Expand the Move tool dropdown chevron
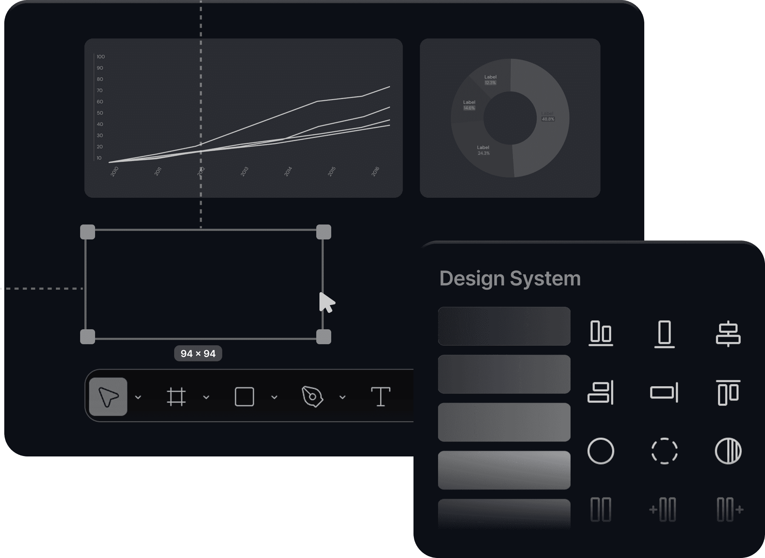This screenshot has width=765, height=558. (138, 397)
